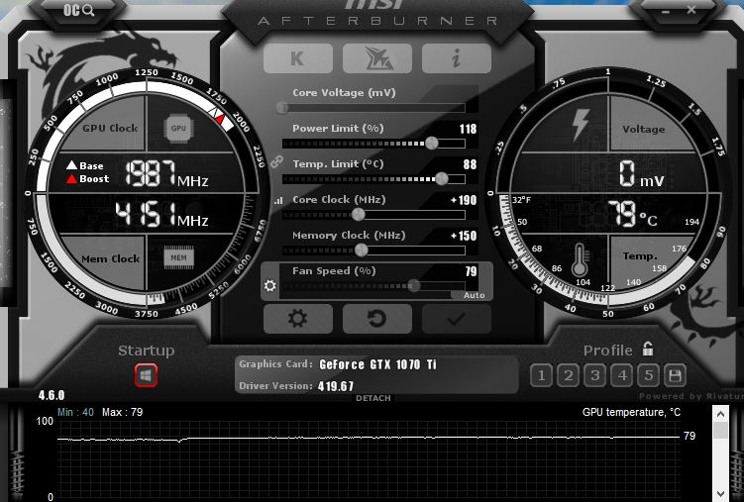
Task: Click the lightning bolt voltage icon
Action: tap(581, 125)
